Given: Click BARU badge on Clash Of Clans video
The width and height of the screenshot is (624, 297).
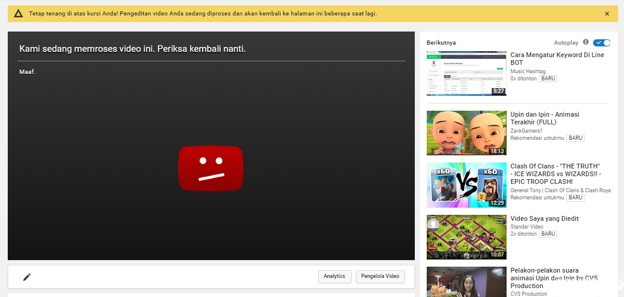Looking at the screenshot, I should tap(576, 198).
